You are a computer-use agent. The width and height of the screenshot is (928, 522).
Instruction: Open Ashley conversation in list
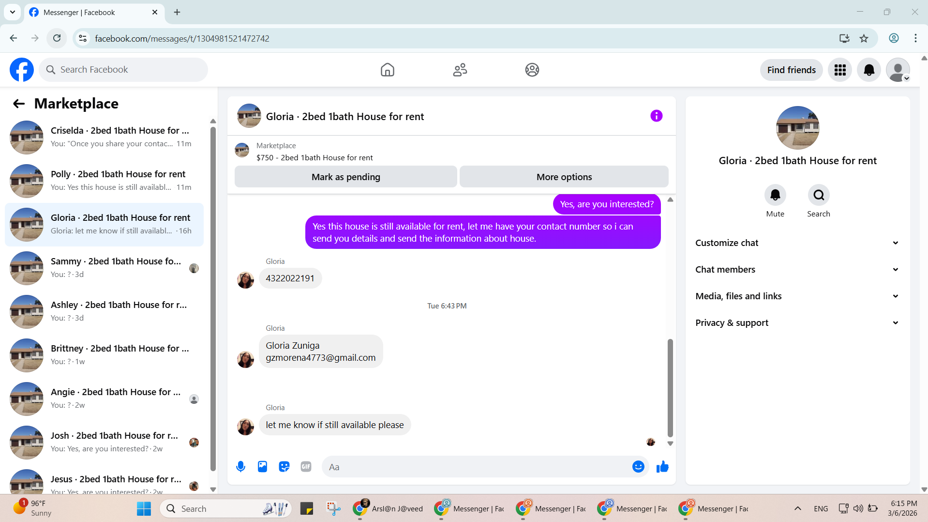point(104,312)
